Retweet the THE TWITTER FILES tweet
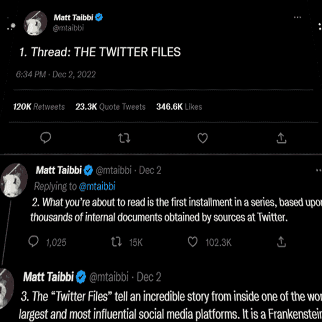Image resolution: width=322 pixels, height=322 pixels. pos(124,138)
